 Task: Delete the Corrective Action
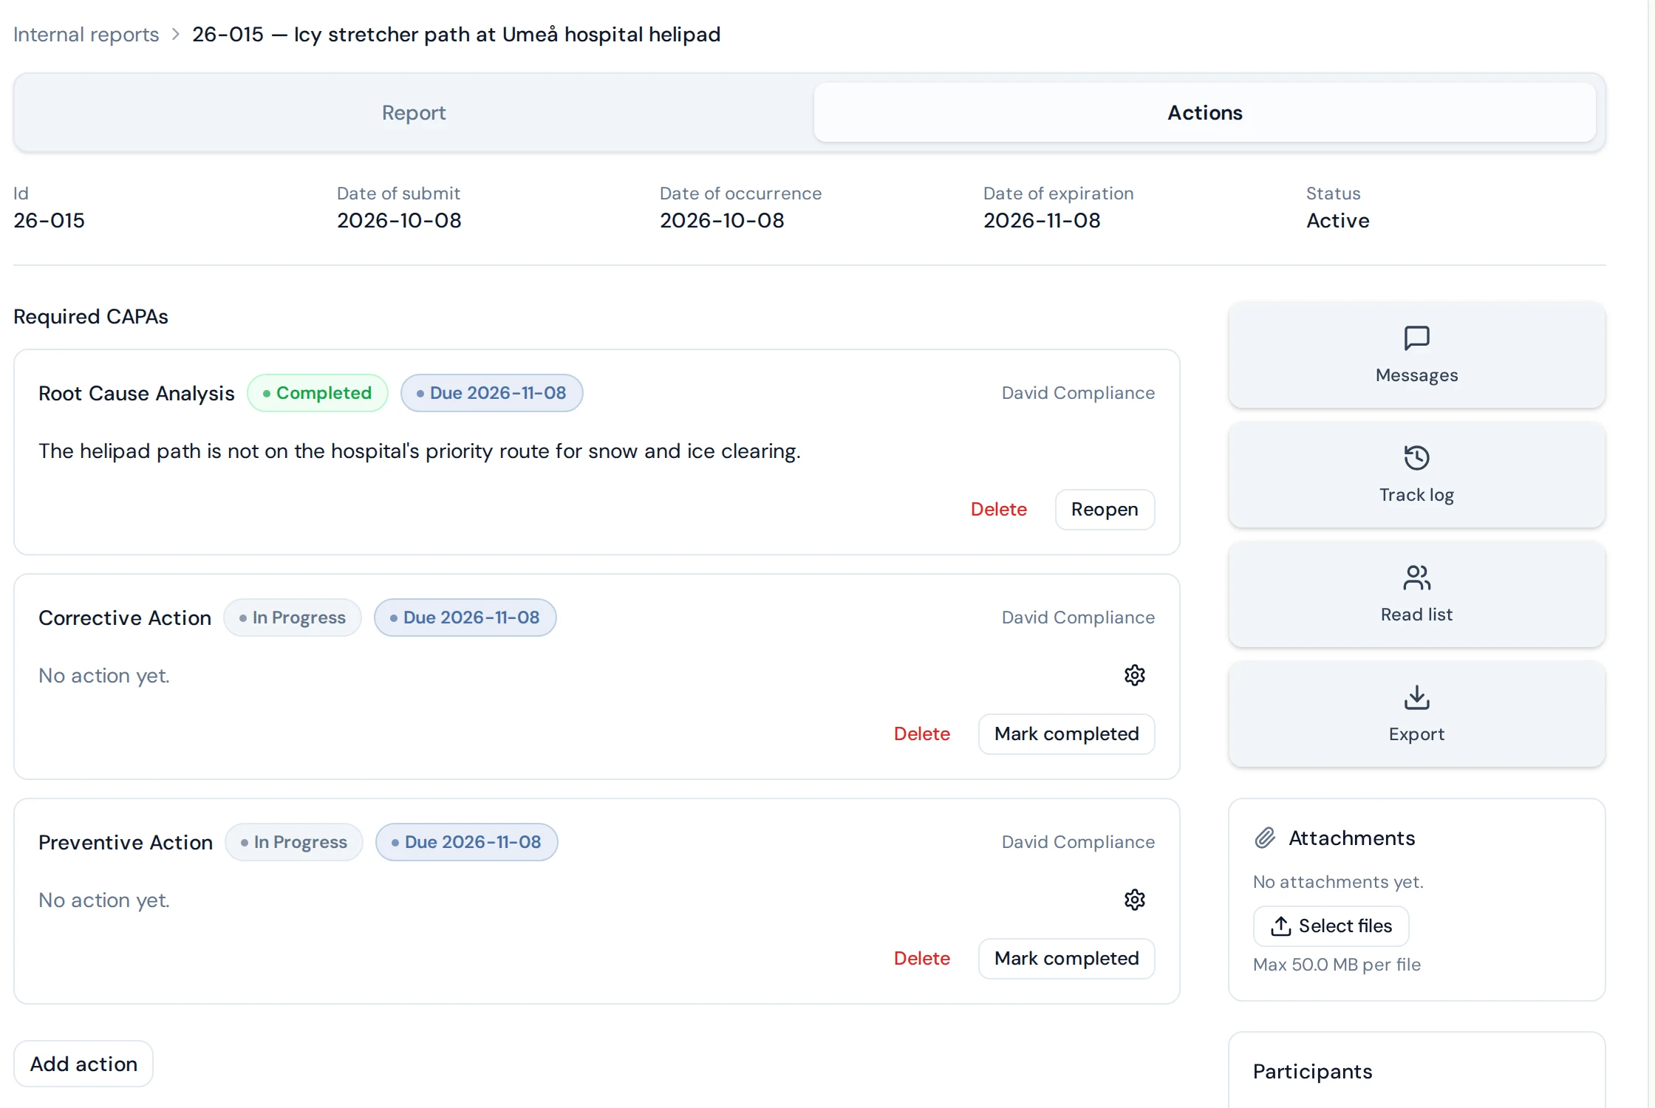pos(921,734)
